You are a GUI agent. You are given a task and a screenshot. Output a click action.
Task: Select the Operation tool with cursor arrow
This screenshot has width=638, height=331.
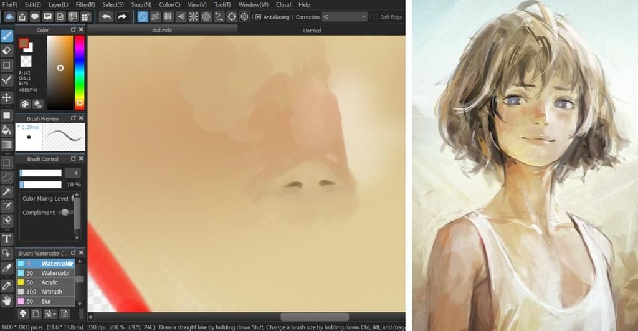tap(6, 253)
